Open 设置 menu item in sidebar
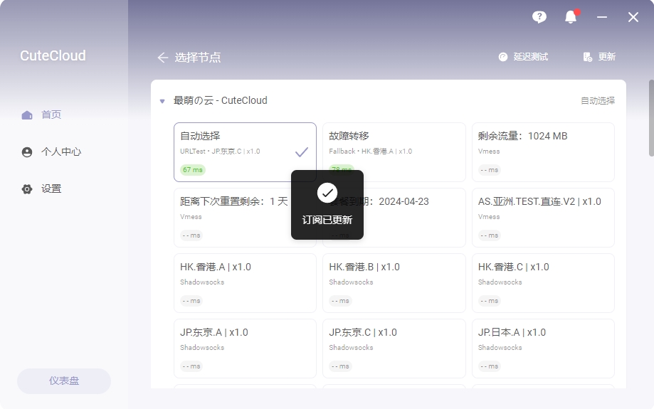Image resolution: width=654 pixels, height=409 pixels. coord(51,189)
